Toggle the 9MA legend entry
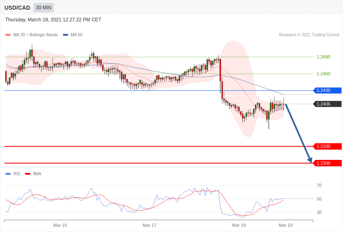The width and height of the screenshot is (343, 232). coord(33,174)
